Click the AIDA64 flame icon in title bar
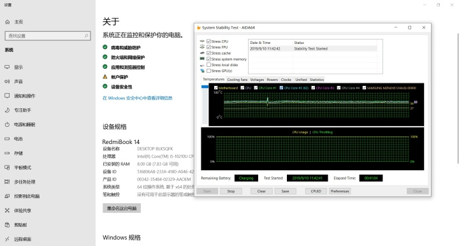This screenshot has width=459, height=246. click(199, 27)
